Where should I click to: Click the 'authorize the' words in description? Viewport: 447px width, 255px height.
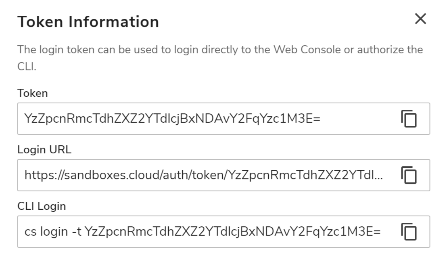coord(390,50)
